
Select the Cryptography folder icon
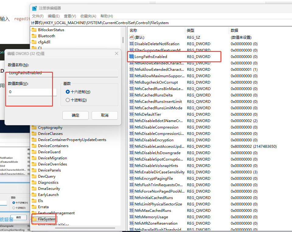pyautogui.click(x=34, y=128)
